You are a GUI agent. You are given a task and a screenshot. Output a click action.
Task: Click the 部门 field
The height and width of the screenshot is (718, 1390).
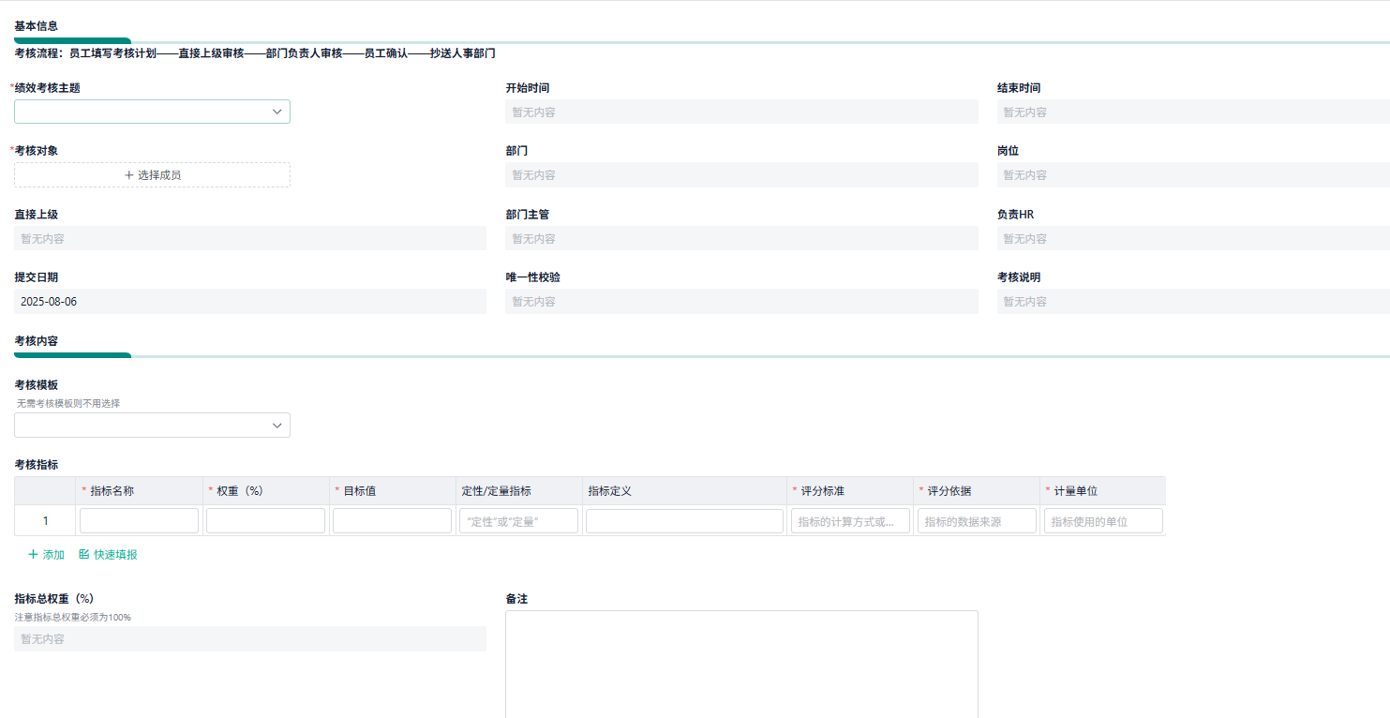click(x=741, y=175)
